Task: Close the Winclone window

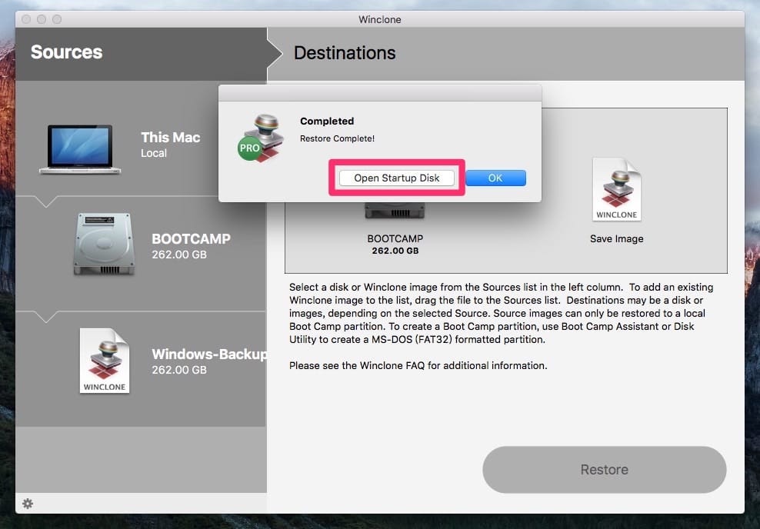Action: (x=26, y=19)
